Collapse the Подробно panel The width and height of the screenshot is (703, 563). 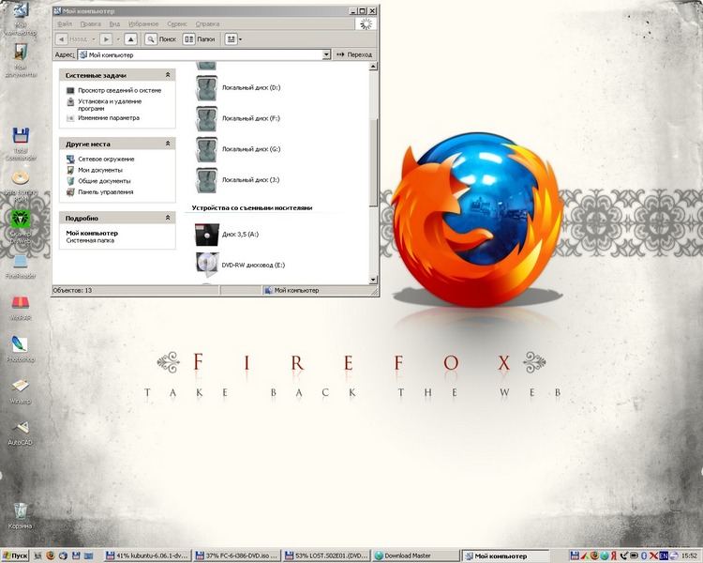pos(168,217)
